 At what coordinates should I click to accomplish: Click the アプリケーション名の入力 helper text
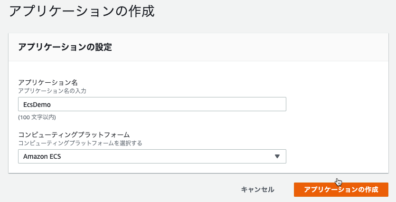point(52,91)
